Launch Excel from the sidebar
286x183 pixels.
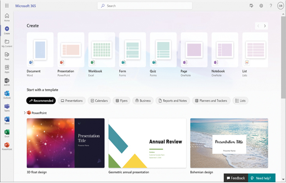[7, 133]
